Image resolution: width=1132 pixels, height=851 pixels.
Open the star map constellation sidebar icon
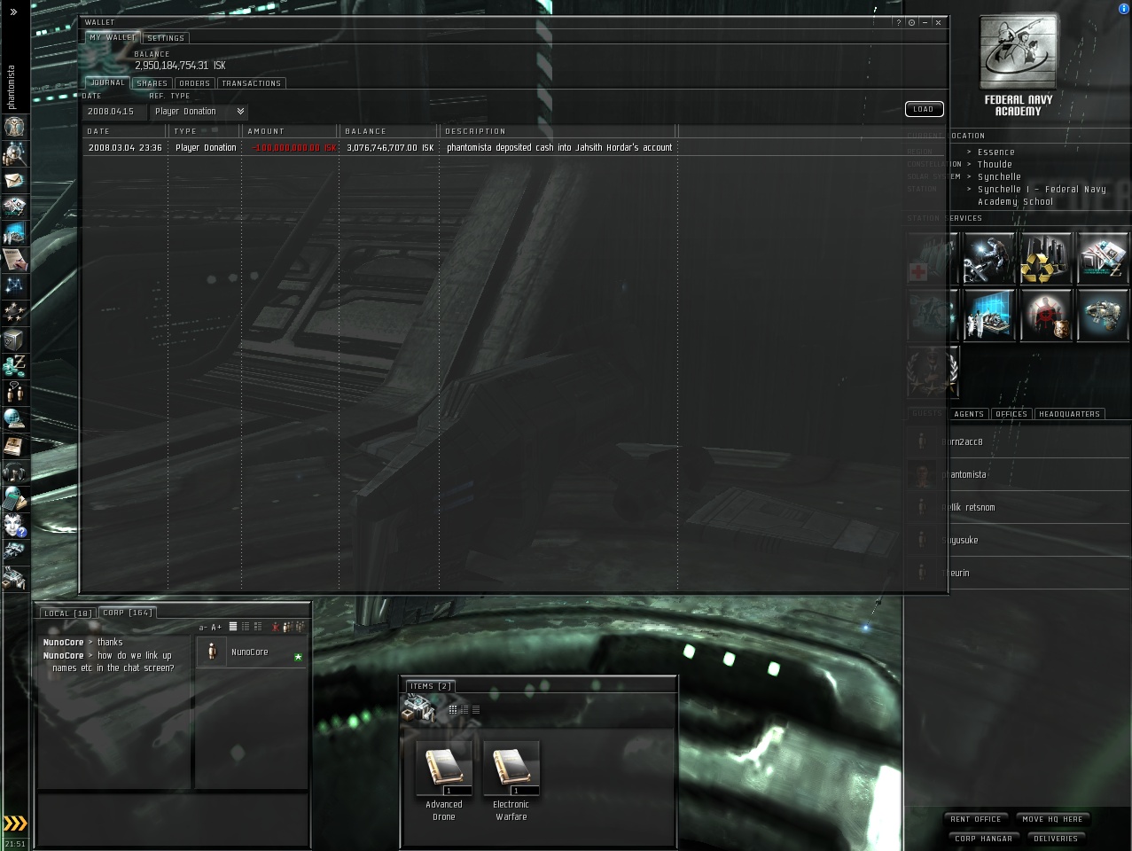click(x=15, y=286)
